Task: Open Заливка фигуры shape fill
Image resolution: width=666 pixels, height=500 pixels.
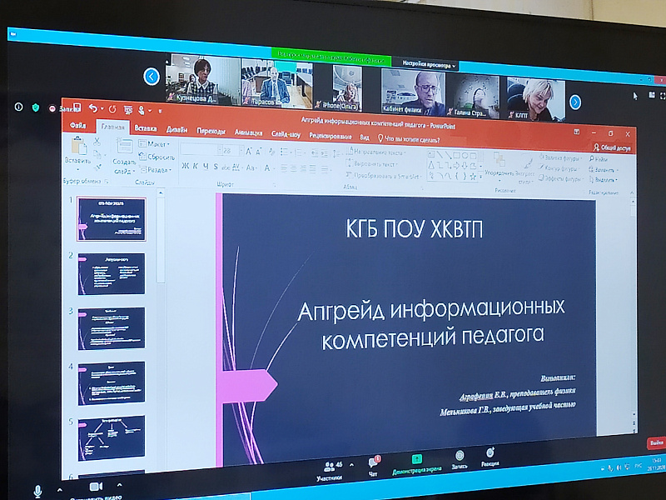Action: [x=560, y=157]
